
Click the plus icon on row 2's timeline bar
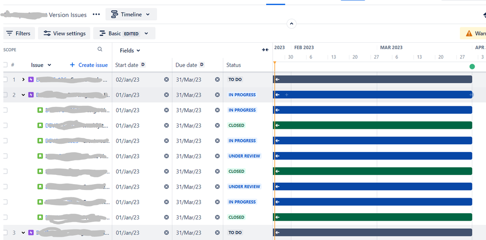click(x=287, y=95)
